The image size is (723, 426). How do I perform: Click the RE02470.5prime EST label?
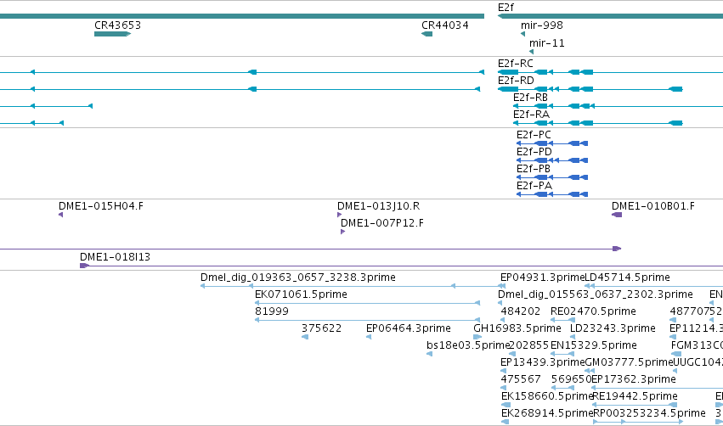(x=593, y=311)
